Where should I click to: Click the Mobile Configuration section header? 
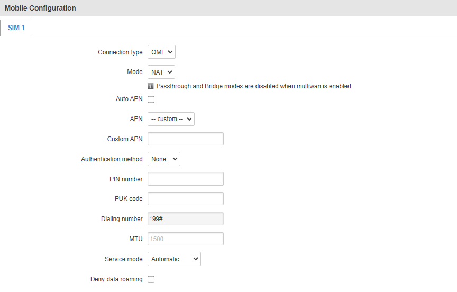pos(40,8)
